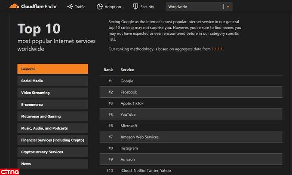292x175 pixels.
Task: Select the Cryptocurrency Services category
Action: [52, 152]
